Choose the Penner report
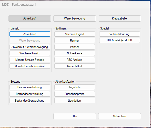151x128 pixels. pyautogui.click(x=75, y=47)
